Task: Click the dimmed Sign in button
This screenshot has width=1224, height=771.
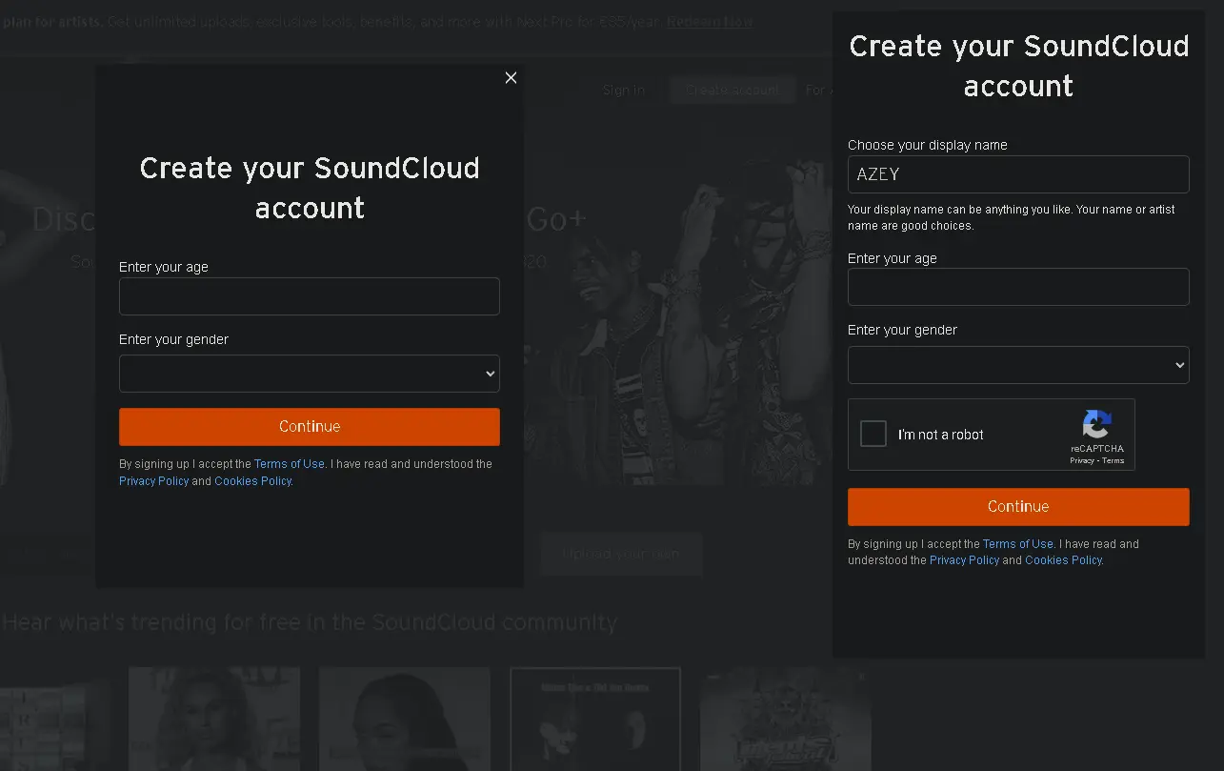Action: coord(624,91)
